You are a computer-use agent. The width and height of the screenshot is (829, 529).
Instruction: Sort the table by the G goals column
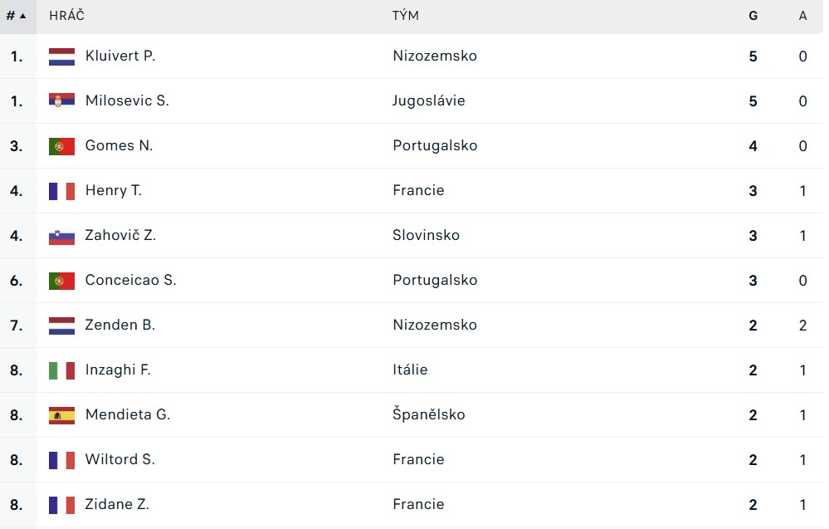[x=753, y=16]
